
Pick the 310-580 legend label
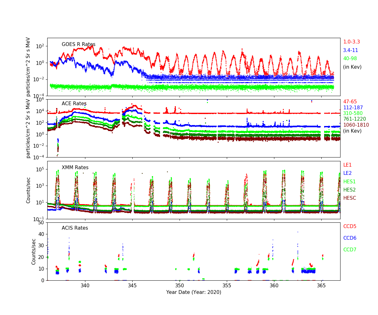coord(352,113)
